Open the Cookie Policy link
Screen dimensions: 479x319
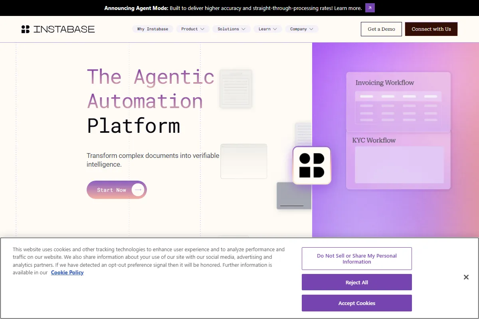click(x=67, y=273)
